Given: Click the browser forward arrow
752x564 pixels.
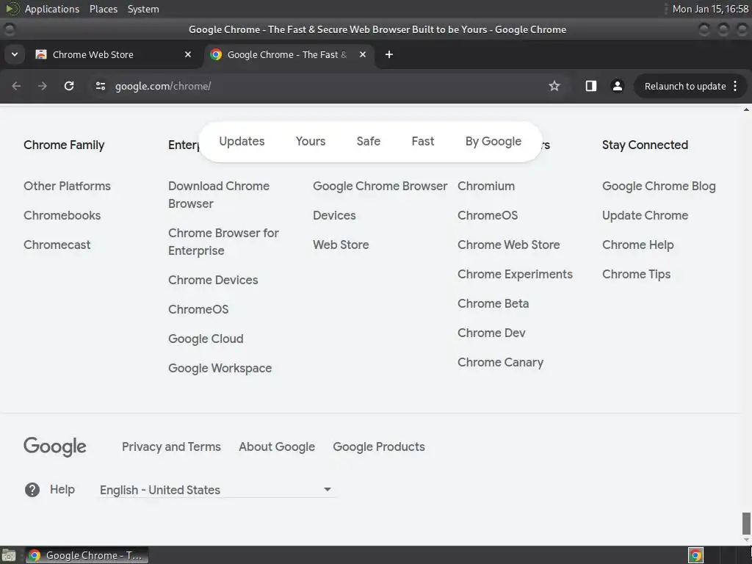Looking at the screenshot, I should pos(43,86).
